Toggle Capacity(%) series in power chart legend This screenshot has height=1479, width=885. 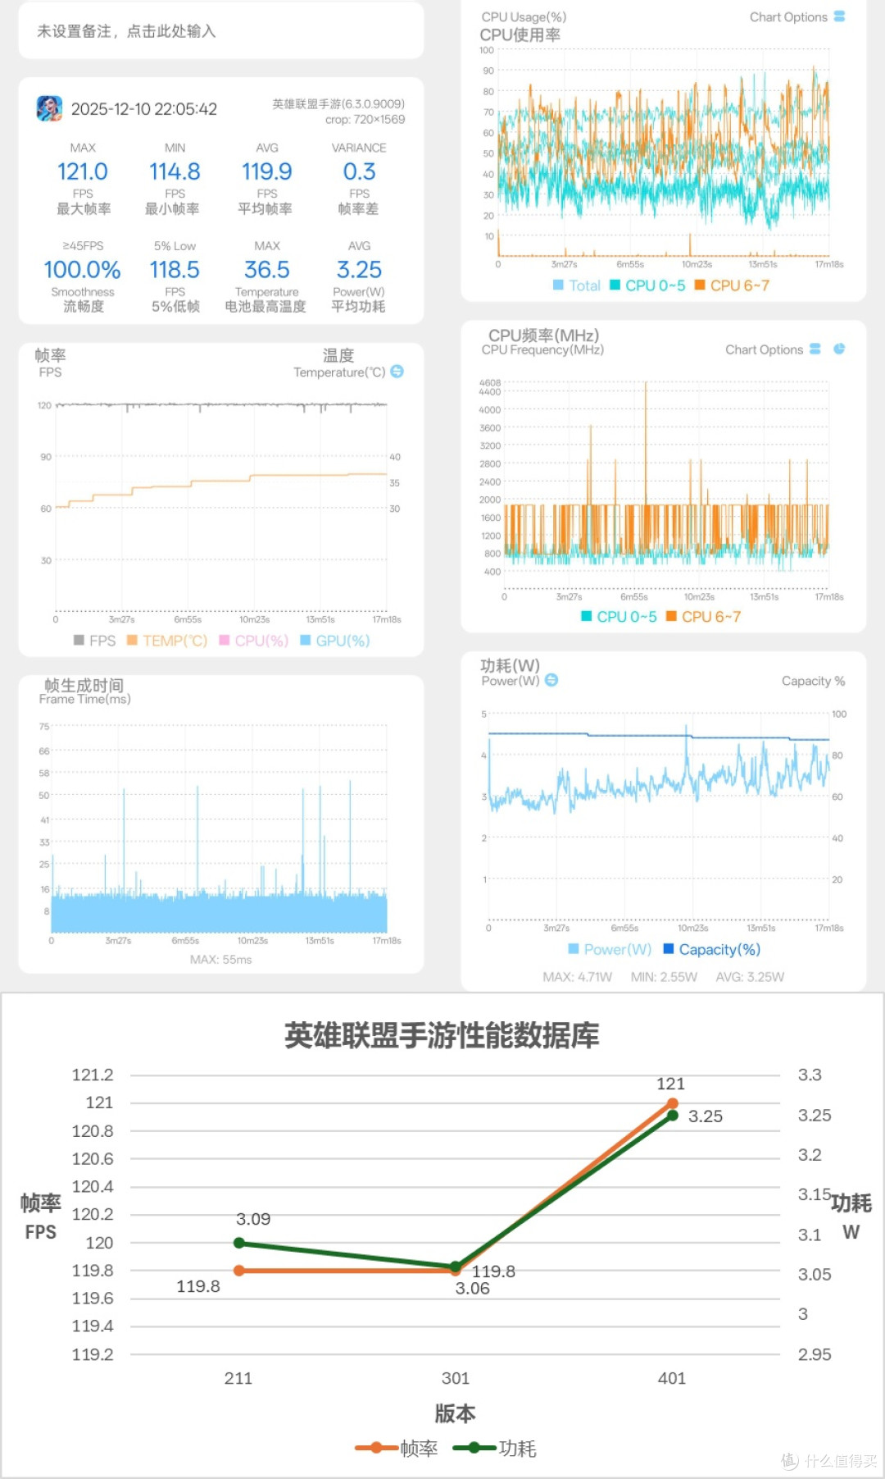coord(712,949)
